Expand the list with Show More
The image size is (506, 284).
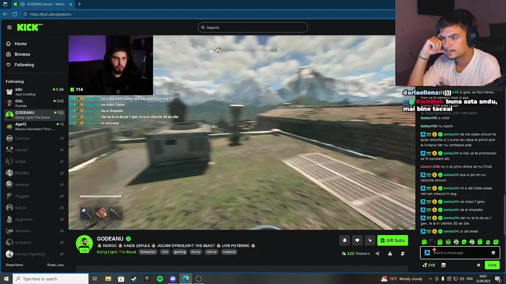(x=14, y=265)
